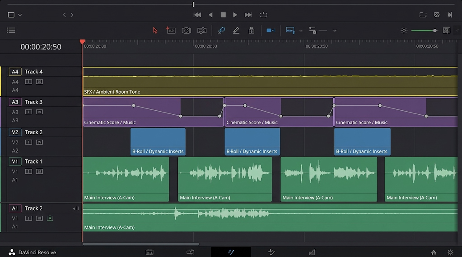Switch to the Fusion page tab

coord(271,252)
